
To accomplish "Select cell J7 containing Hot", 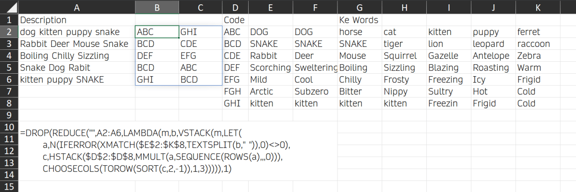I will tap(493, 91).
